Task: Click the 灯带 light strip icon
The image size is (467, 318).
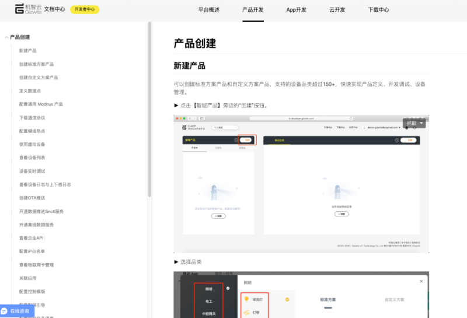Action: pyautogui.click(x=246, y=313)
